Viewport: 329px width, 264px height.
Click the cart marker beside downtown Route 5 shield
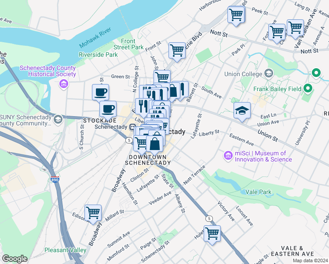pos(140,144)
